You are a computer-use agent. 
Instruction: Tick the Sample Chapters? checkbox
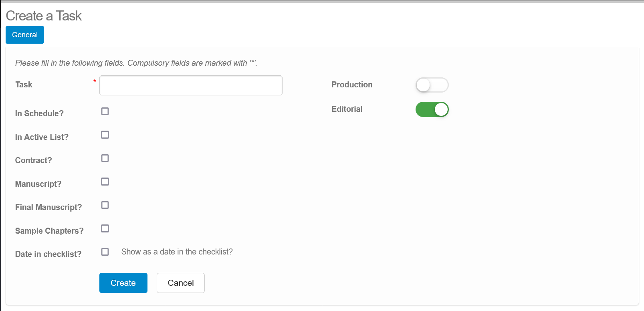tap(105, 228)
